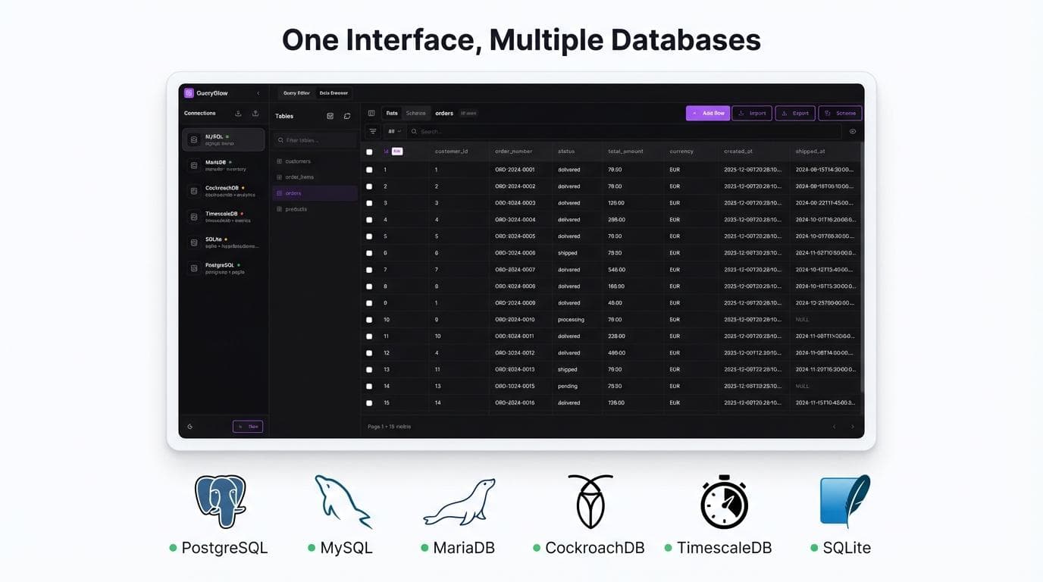1043x582 pixels.
Task: Click the Export icon button in the toolbar
Action: coord(795,113)
